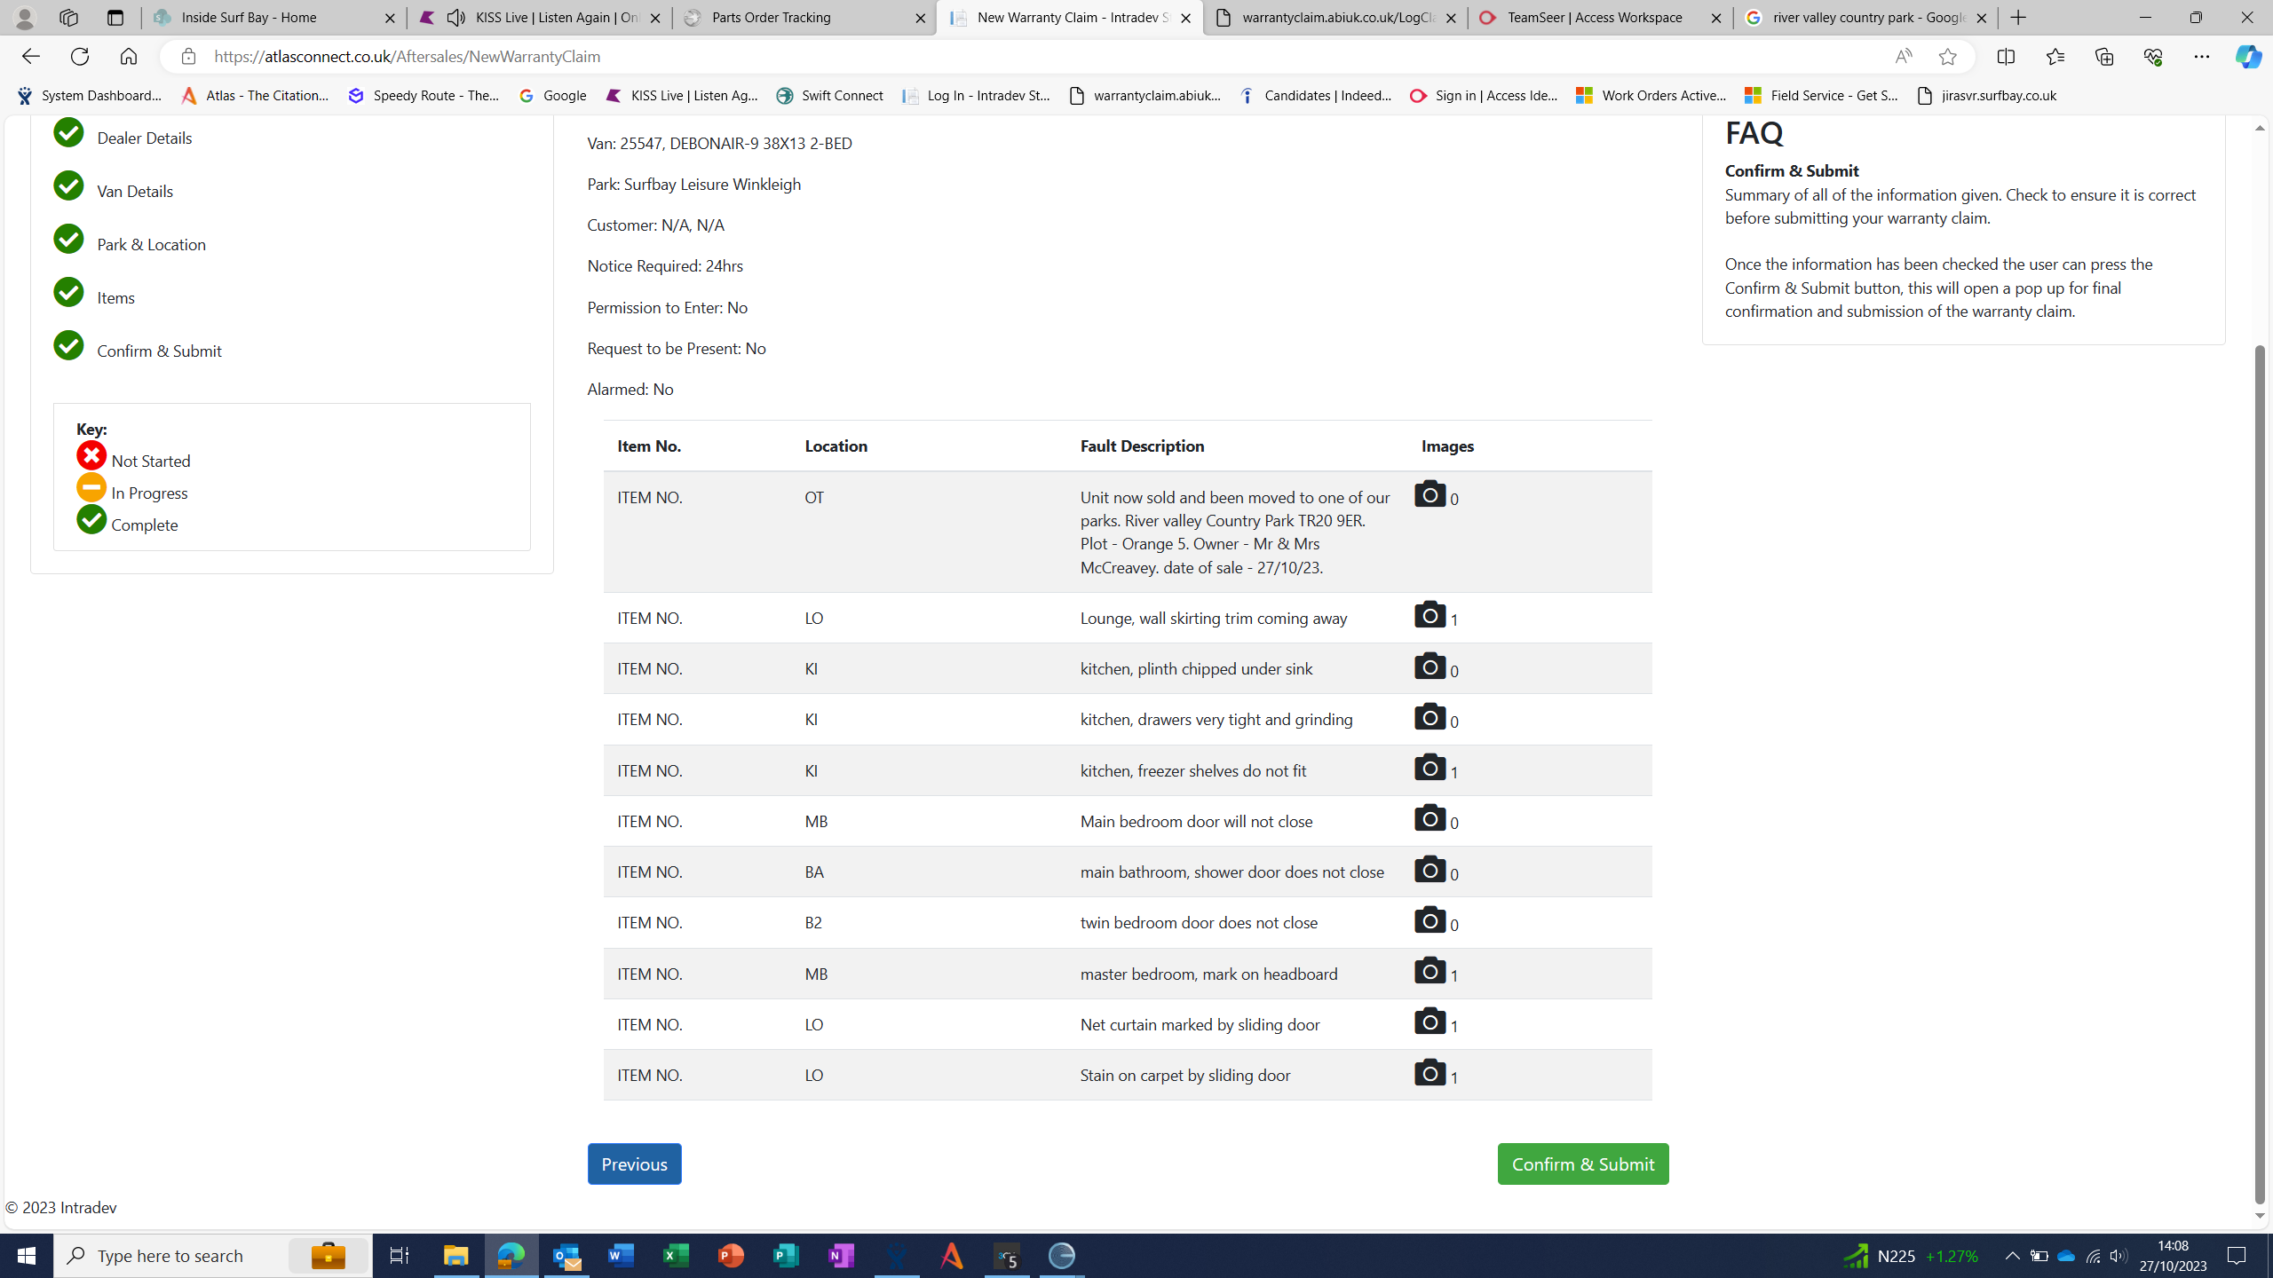Click the green check beside Van Details
Image resolution: width=2273 pixels, height=1278 pixels.
pyautogui.click(x=68, y=186)
